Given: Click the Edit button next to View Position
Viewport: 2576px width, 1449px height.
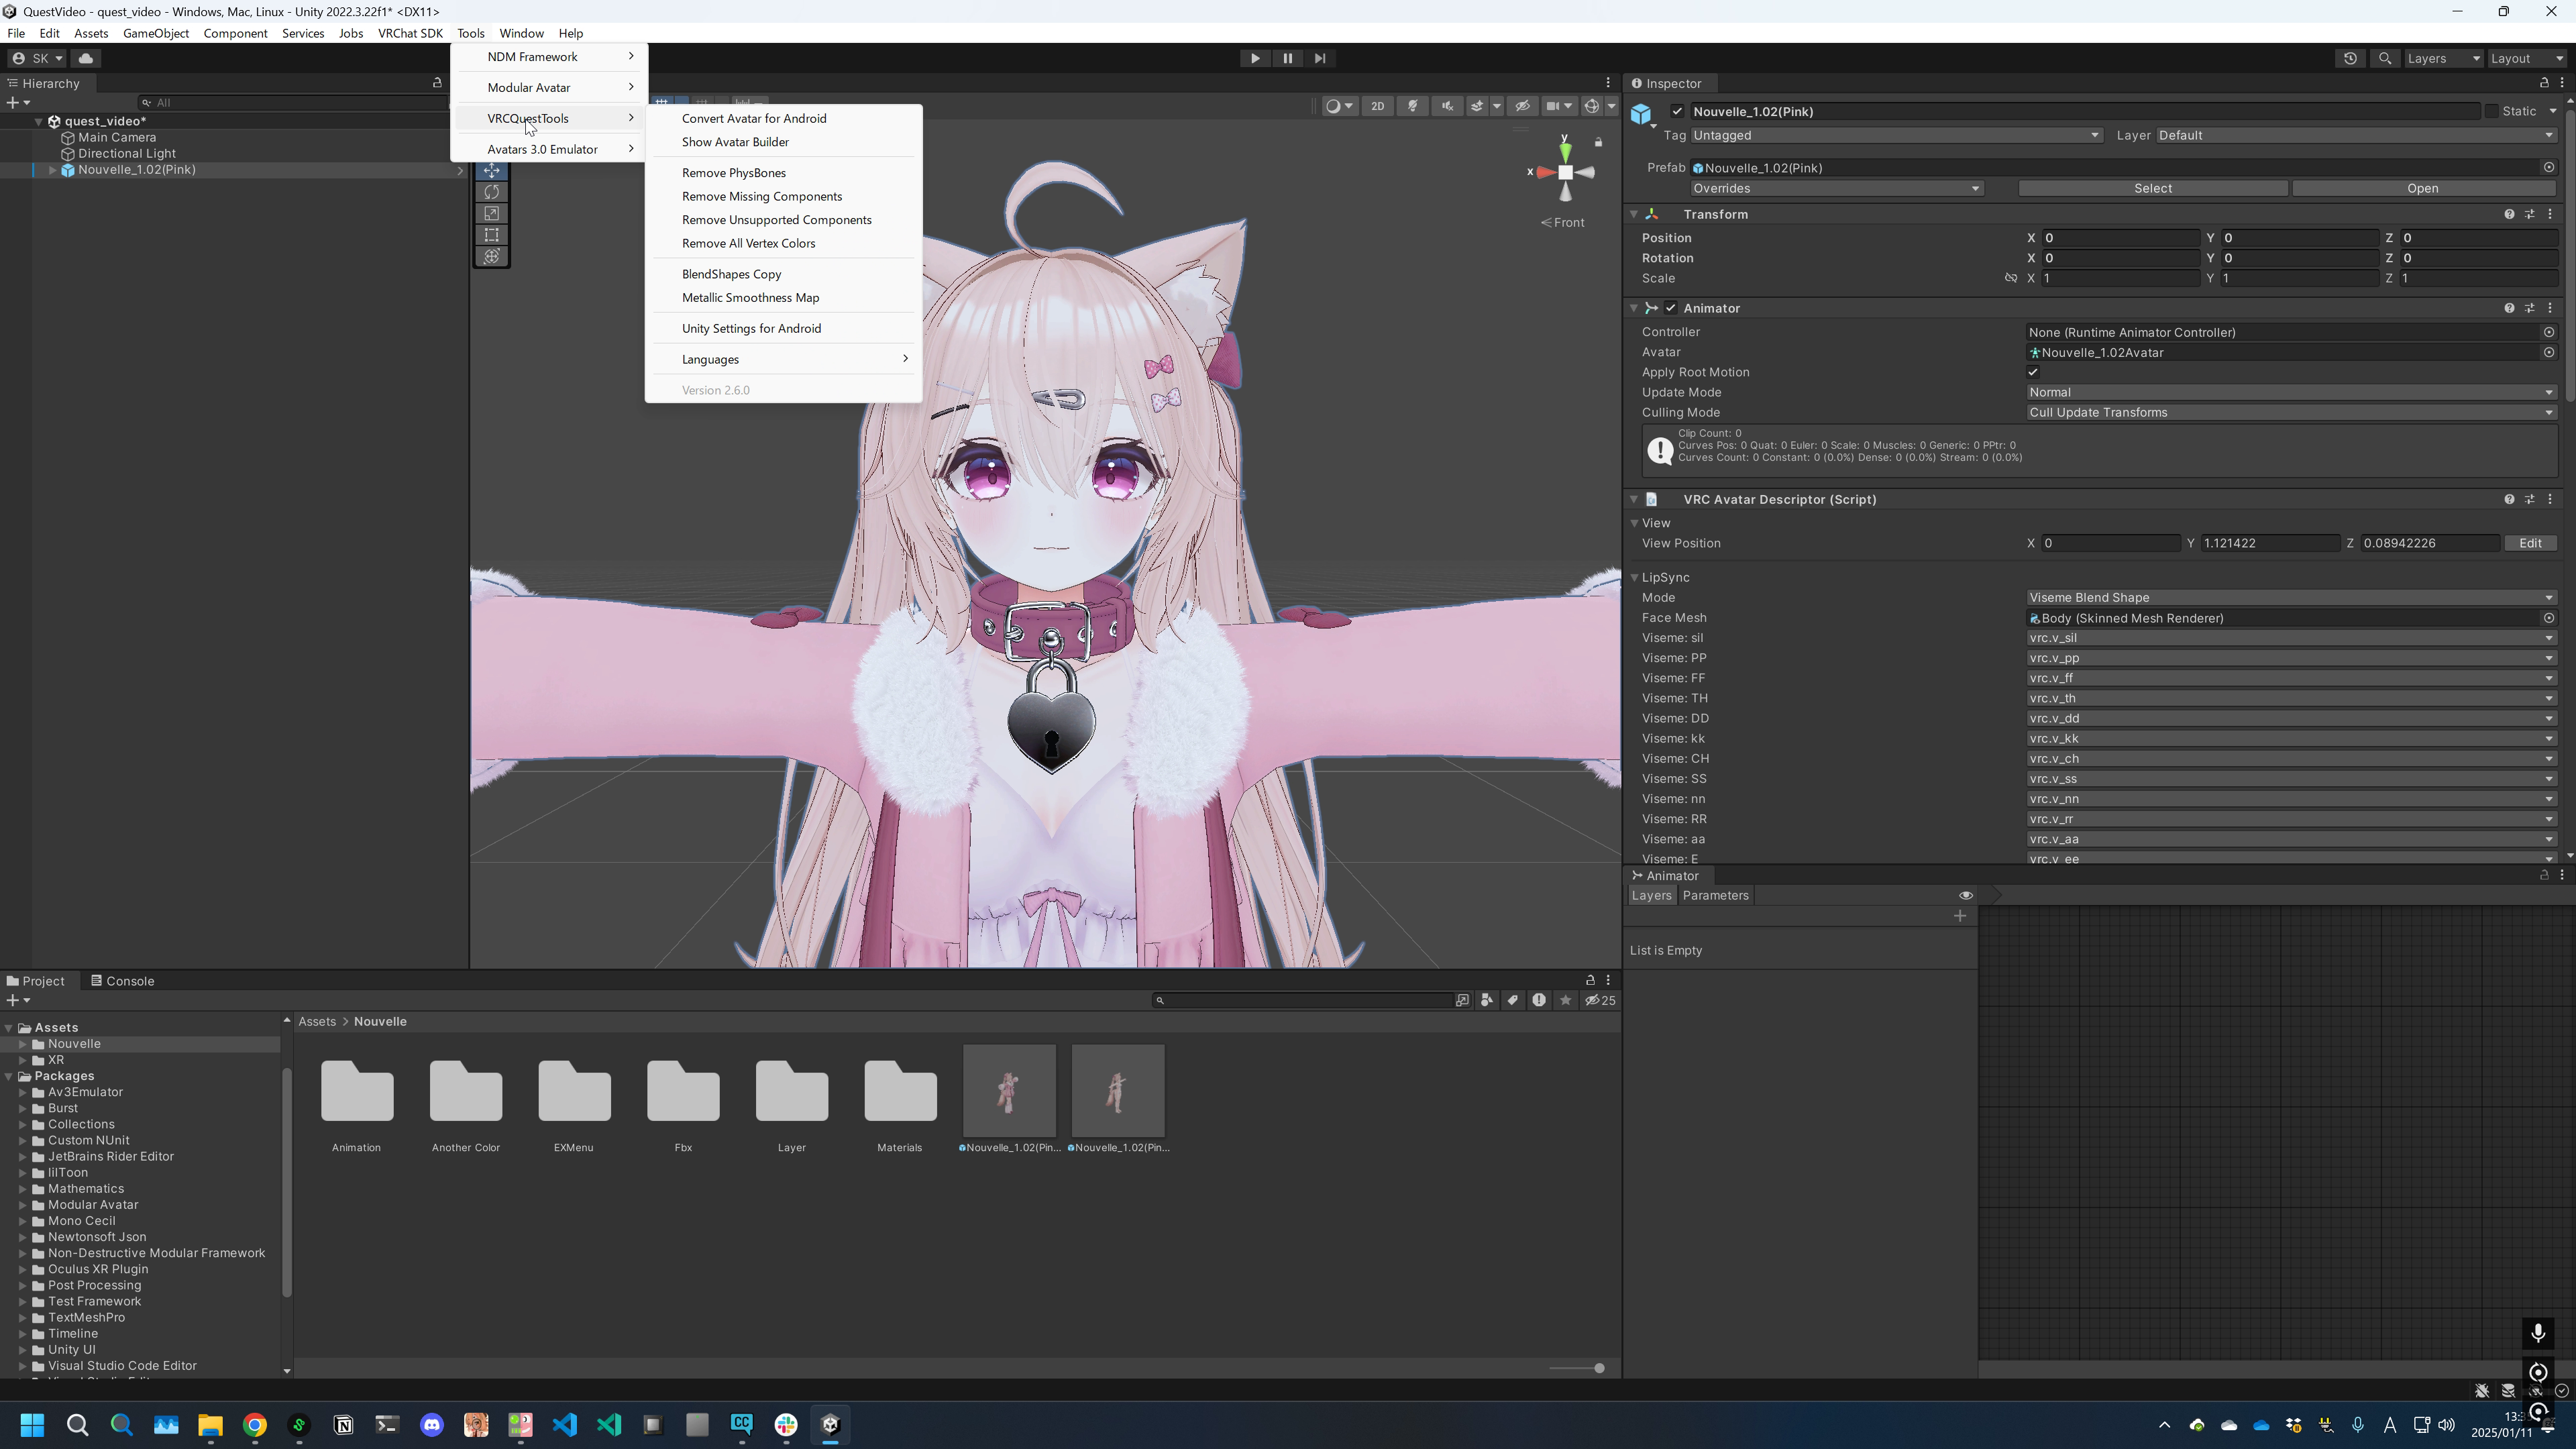Looking at the screenshot, I should click(x=2530, y=543).
